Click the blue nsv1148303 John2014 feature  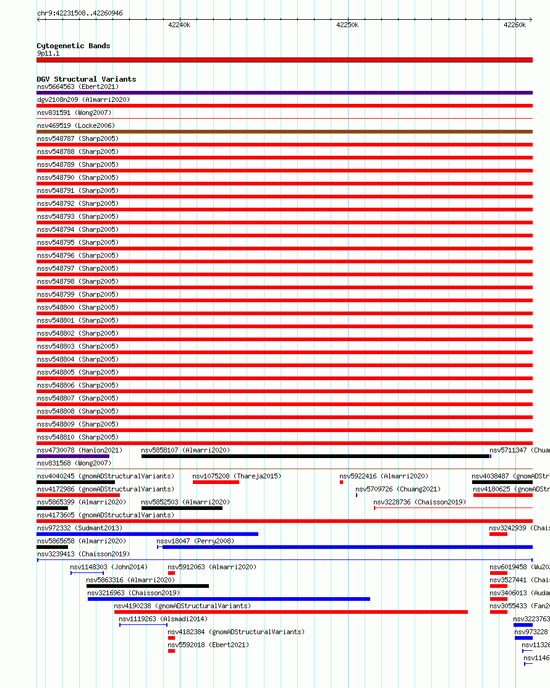click(87, 573)
